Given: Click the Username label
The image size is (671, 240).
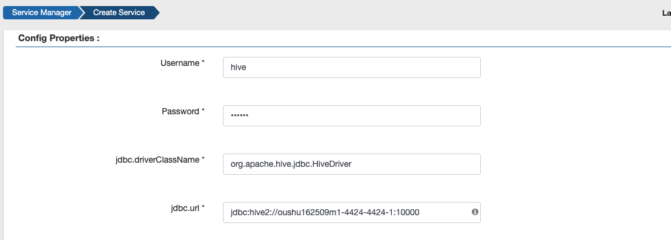Looking at the screenshot, I should tap(180, 63).
